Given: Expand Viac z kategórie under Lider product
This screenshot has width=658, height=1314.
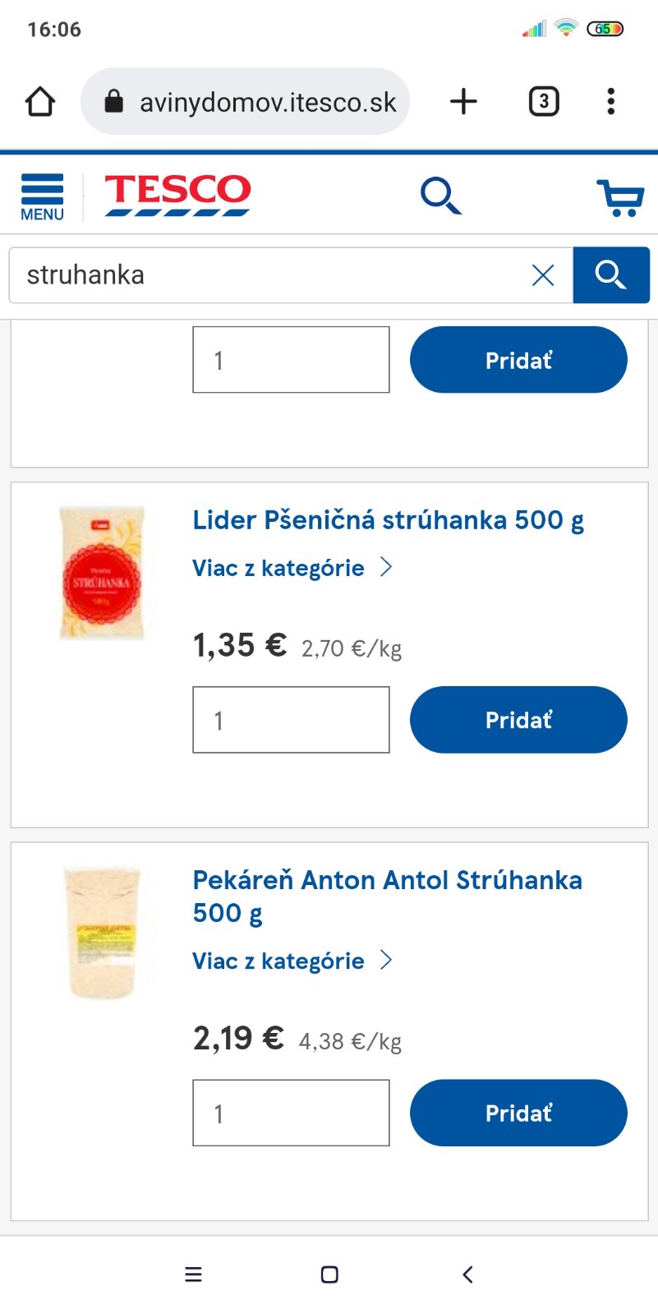Looking at the screenshot, I should (x=292, y=568).
